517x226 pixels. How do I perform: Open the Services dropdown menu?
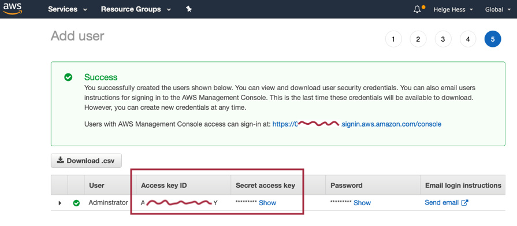pos(68,9)
